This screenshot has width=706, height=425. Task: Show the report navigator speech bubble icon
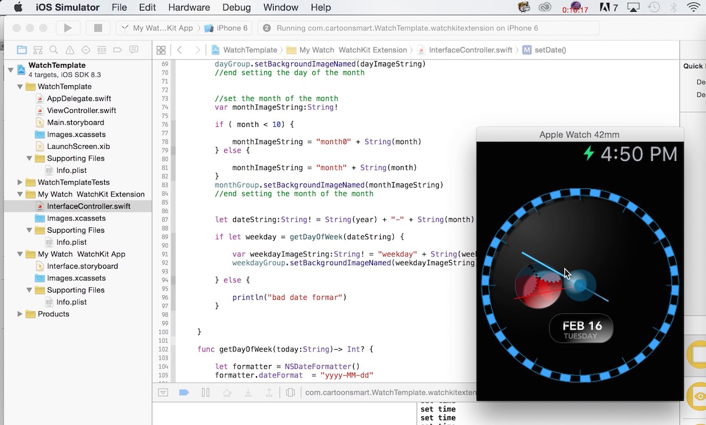coord(134,50)
